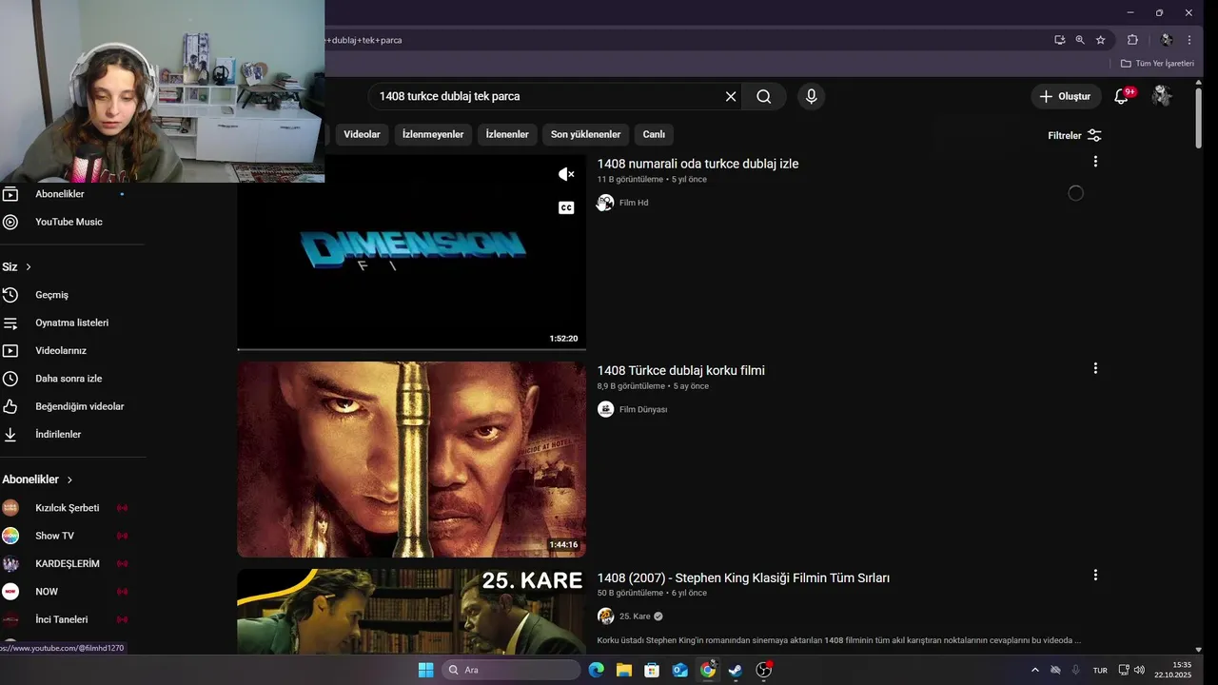Click the search magnifier button
This screenshot has height=685, width=1218.
click(x=764, y=96)
